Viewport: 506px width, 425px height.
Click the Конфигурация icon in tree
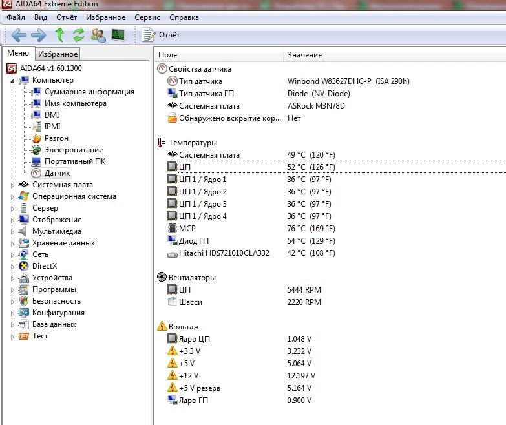click(x=23, y=313)
